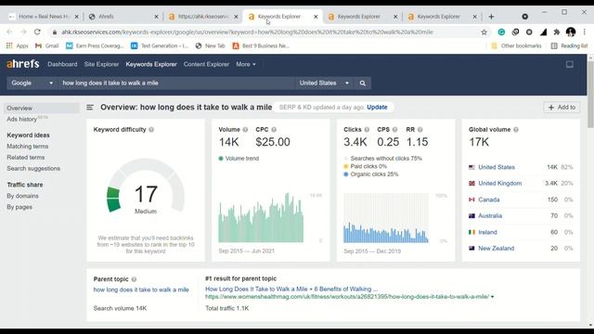
Task: Expand the More menu in ahrefs header
Action: click(245, 64)
